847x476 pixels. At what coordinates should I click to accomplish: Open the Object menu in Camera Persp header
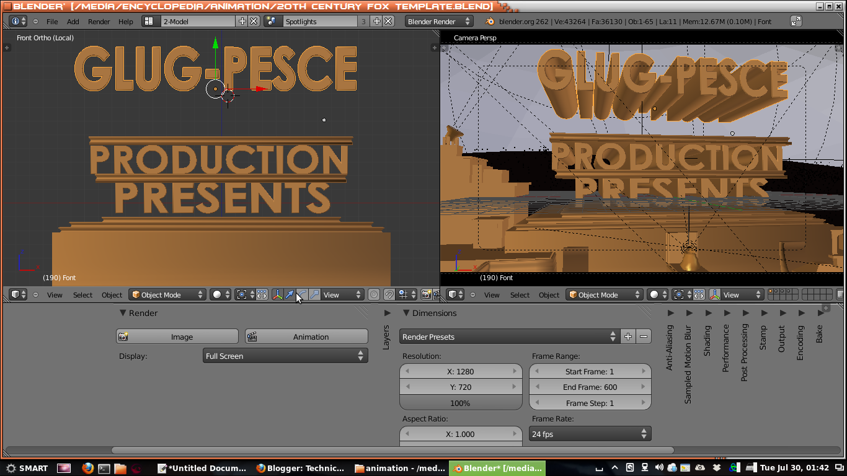tap(549, 295)
